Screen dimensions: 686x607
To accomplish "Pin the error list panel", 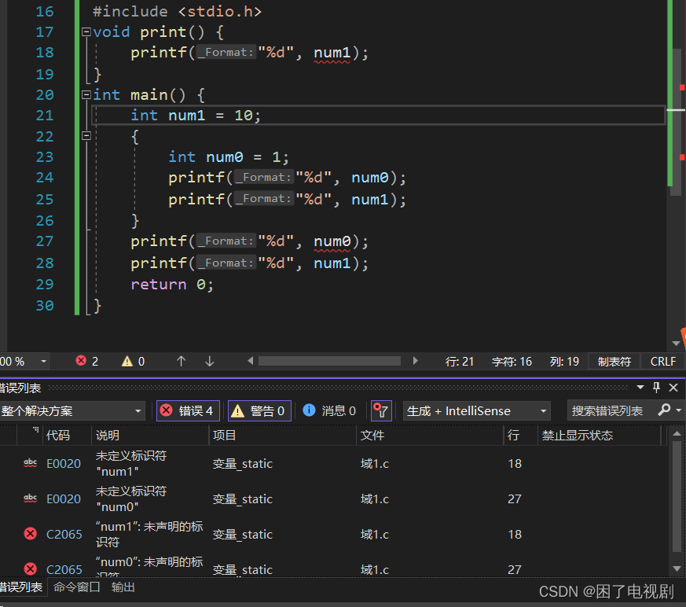I will tap(656, 387).
